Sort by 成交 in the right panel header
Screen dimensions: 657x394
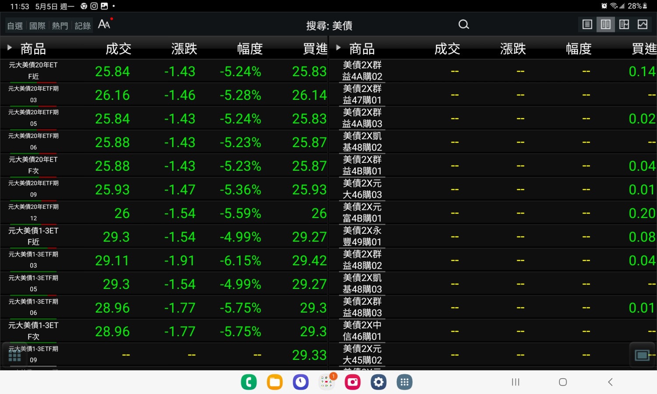click(447, 49)
